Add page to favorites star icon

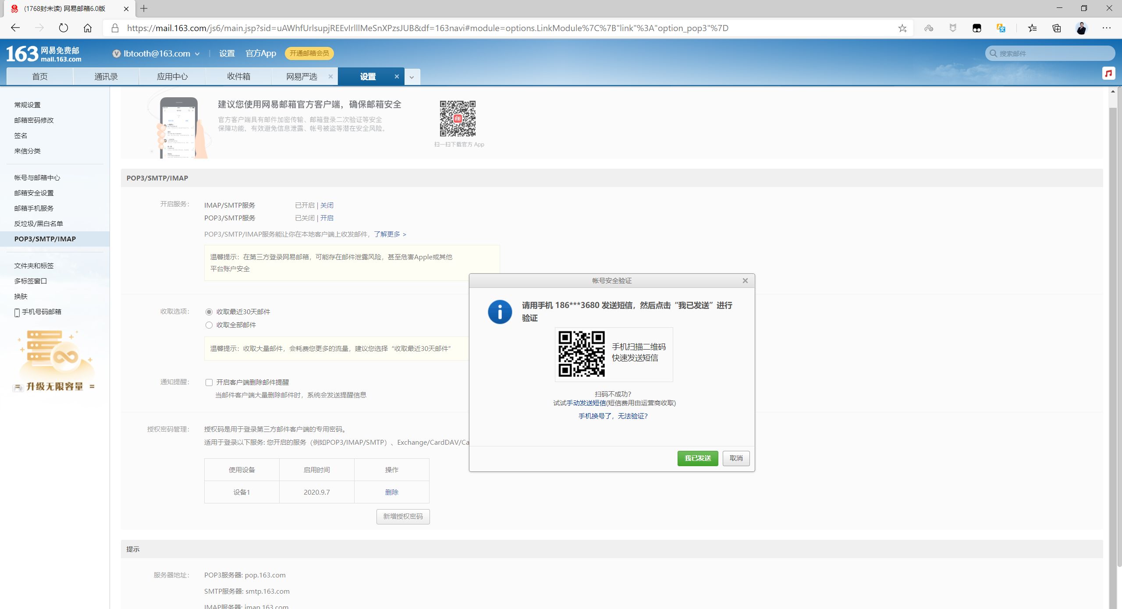point(902,28)
